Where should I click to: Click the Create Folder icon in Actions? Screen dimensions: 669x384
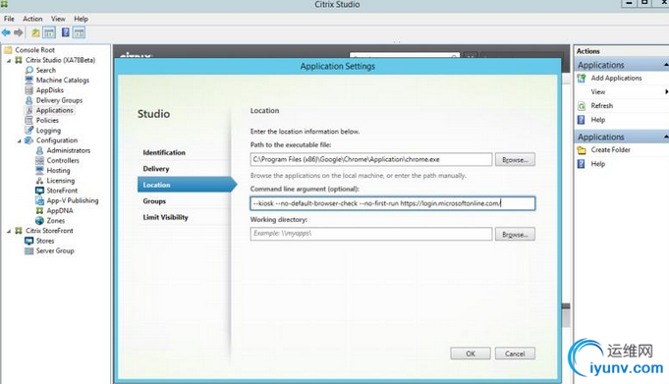tap(582, 149)
